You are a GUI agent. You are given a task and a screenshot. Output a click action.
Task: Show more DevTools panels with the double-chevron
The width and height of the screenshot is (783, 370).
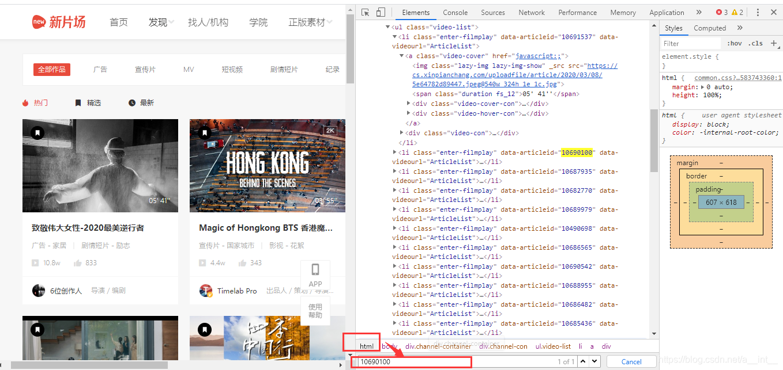point(699,12)
